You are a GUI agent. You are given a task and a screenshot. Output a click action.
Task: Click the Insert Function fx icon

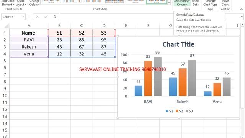(x=54, y=17)
